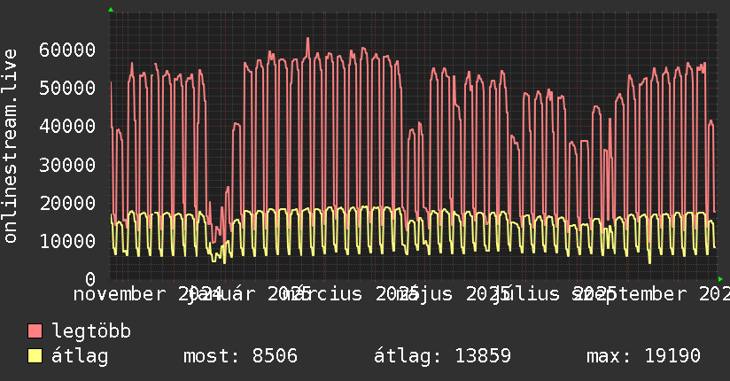Screen dimensions: 730x381
Task: Click the 60000 y-axis label
Action: (x=67, y=50)
